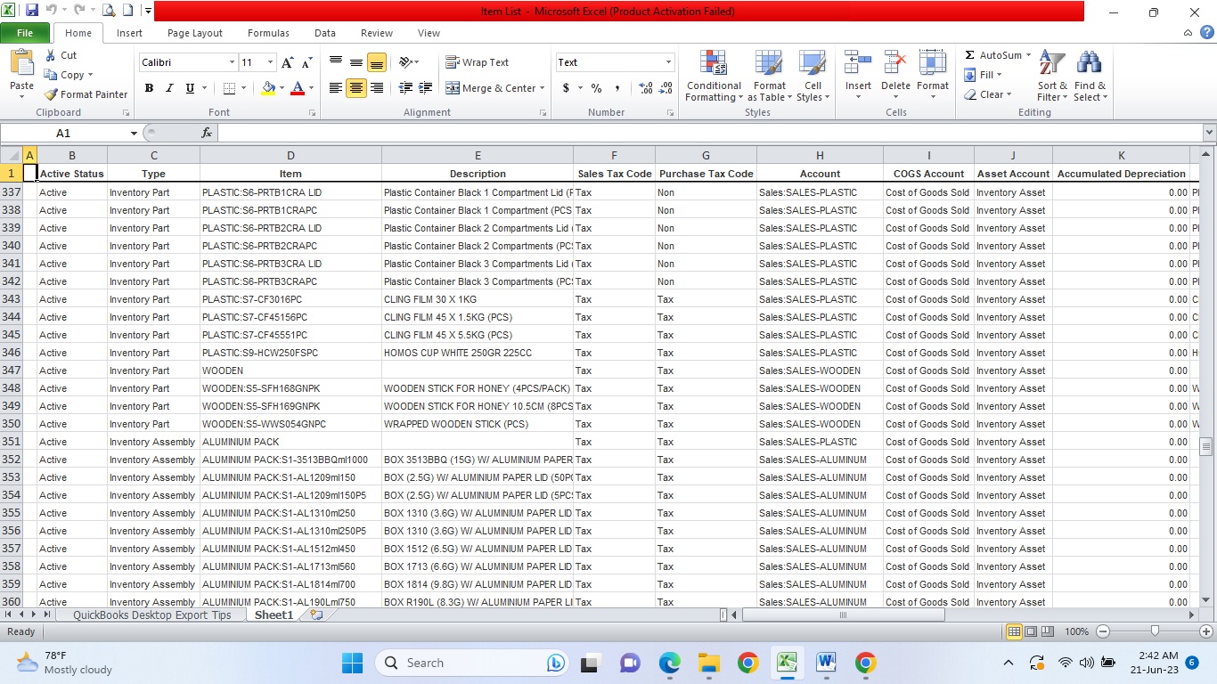1217x684 pixels.
Task: Open Sort & Filter options
Action: click(1052, 77)
